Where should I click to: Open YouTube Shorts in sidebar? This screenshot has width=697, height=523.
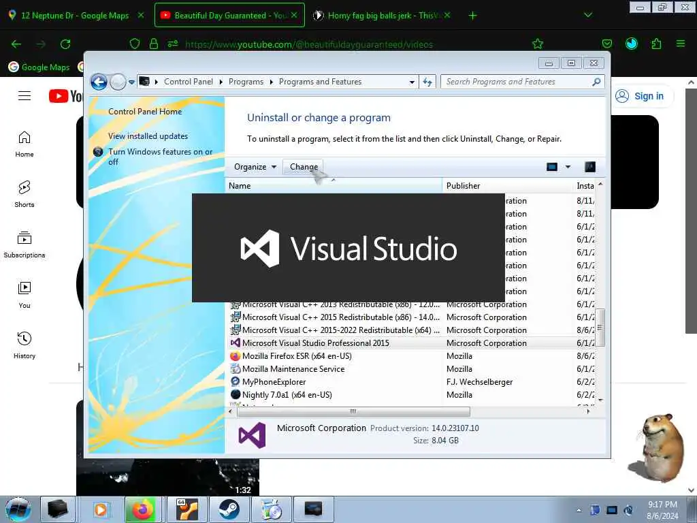click(25, 194)
